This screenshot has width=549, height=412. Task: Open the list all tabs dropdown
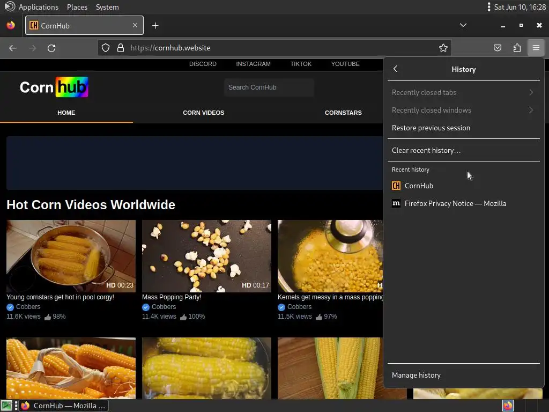coord(463,25)
